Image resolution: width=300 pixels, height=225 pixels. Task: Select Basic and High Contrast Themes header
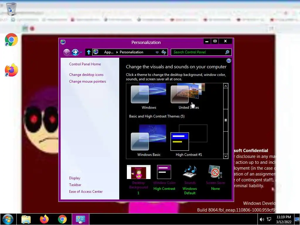(157, 116)
